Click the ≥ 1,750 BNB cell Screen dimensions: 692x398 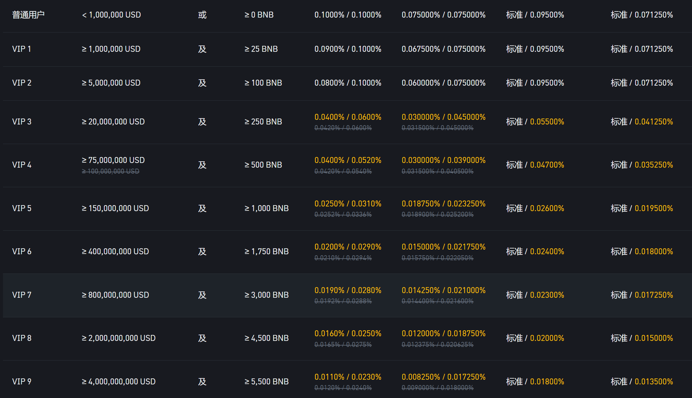(x=266, y=251)
